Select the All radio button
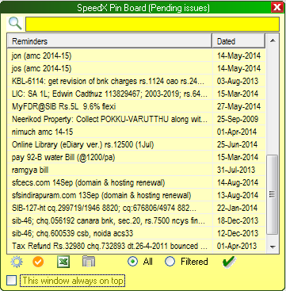This screenshot has height=291, width=286. point(133,262)
